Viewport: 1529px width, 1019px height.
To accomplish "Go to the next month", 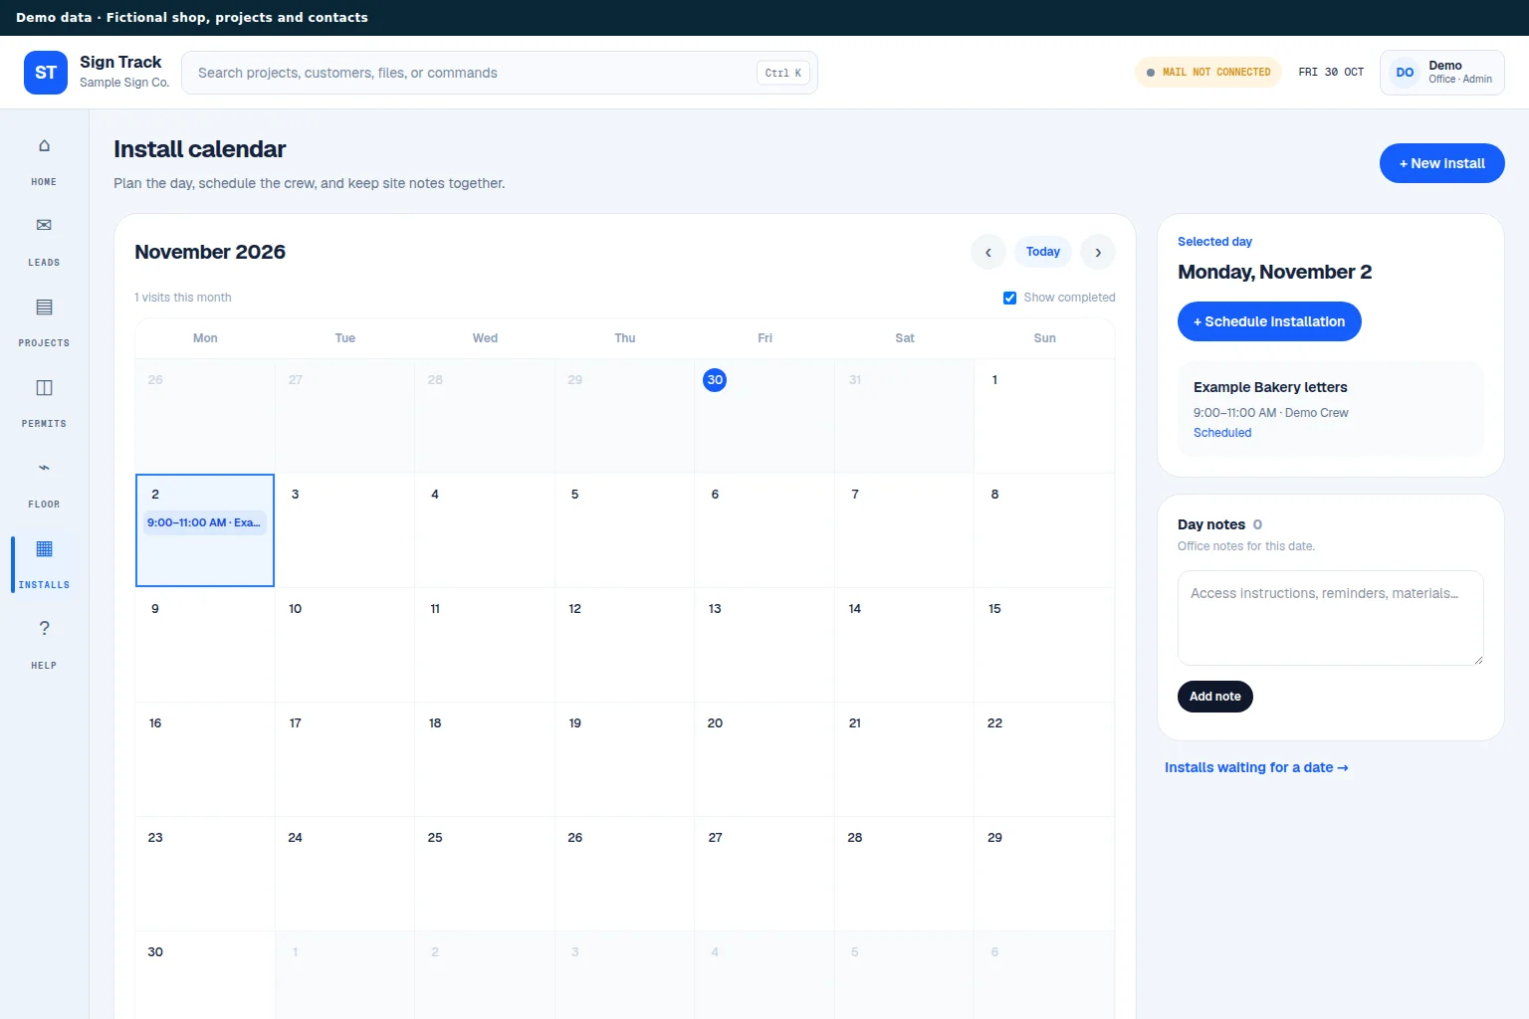I will [x=1098, y=252].
